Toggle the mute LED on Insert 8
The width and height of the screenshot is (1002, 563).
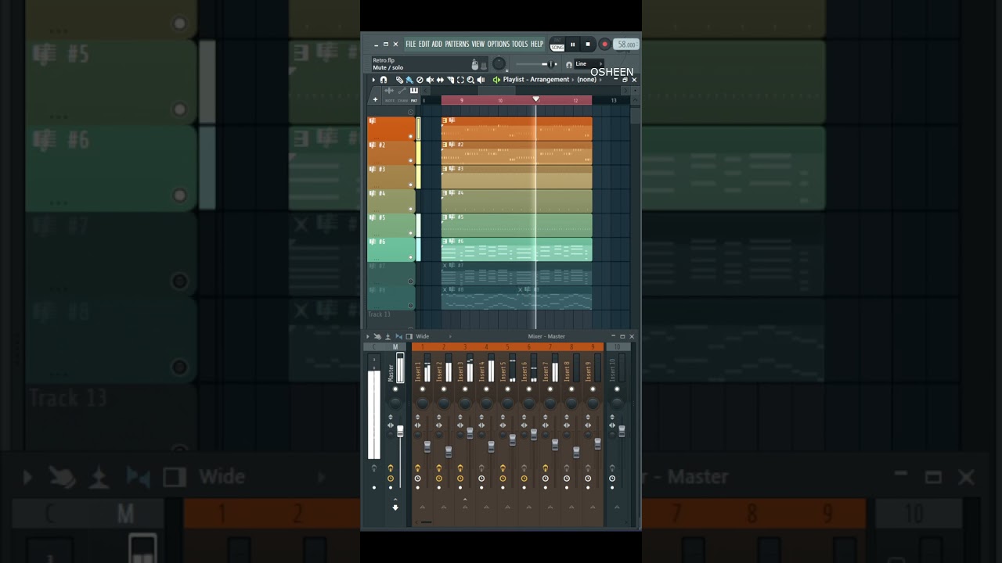click(571, 389)
